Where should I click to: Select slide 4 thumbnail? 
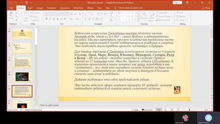click(x=22, y=77)
